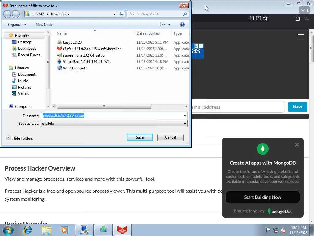
Task: Click Start Building Now button
Action: 262,197
